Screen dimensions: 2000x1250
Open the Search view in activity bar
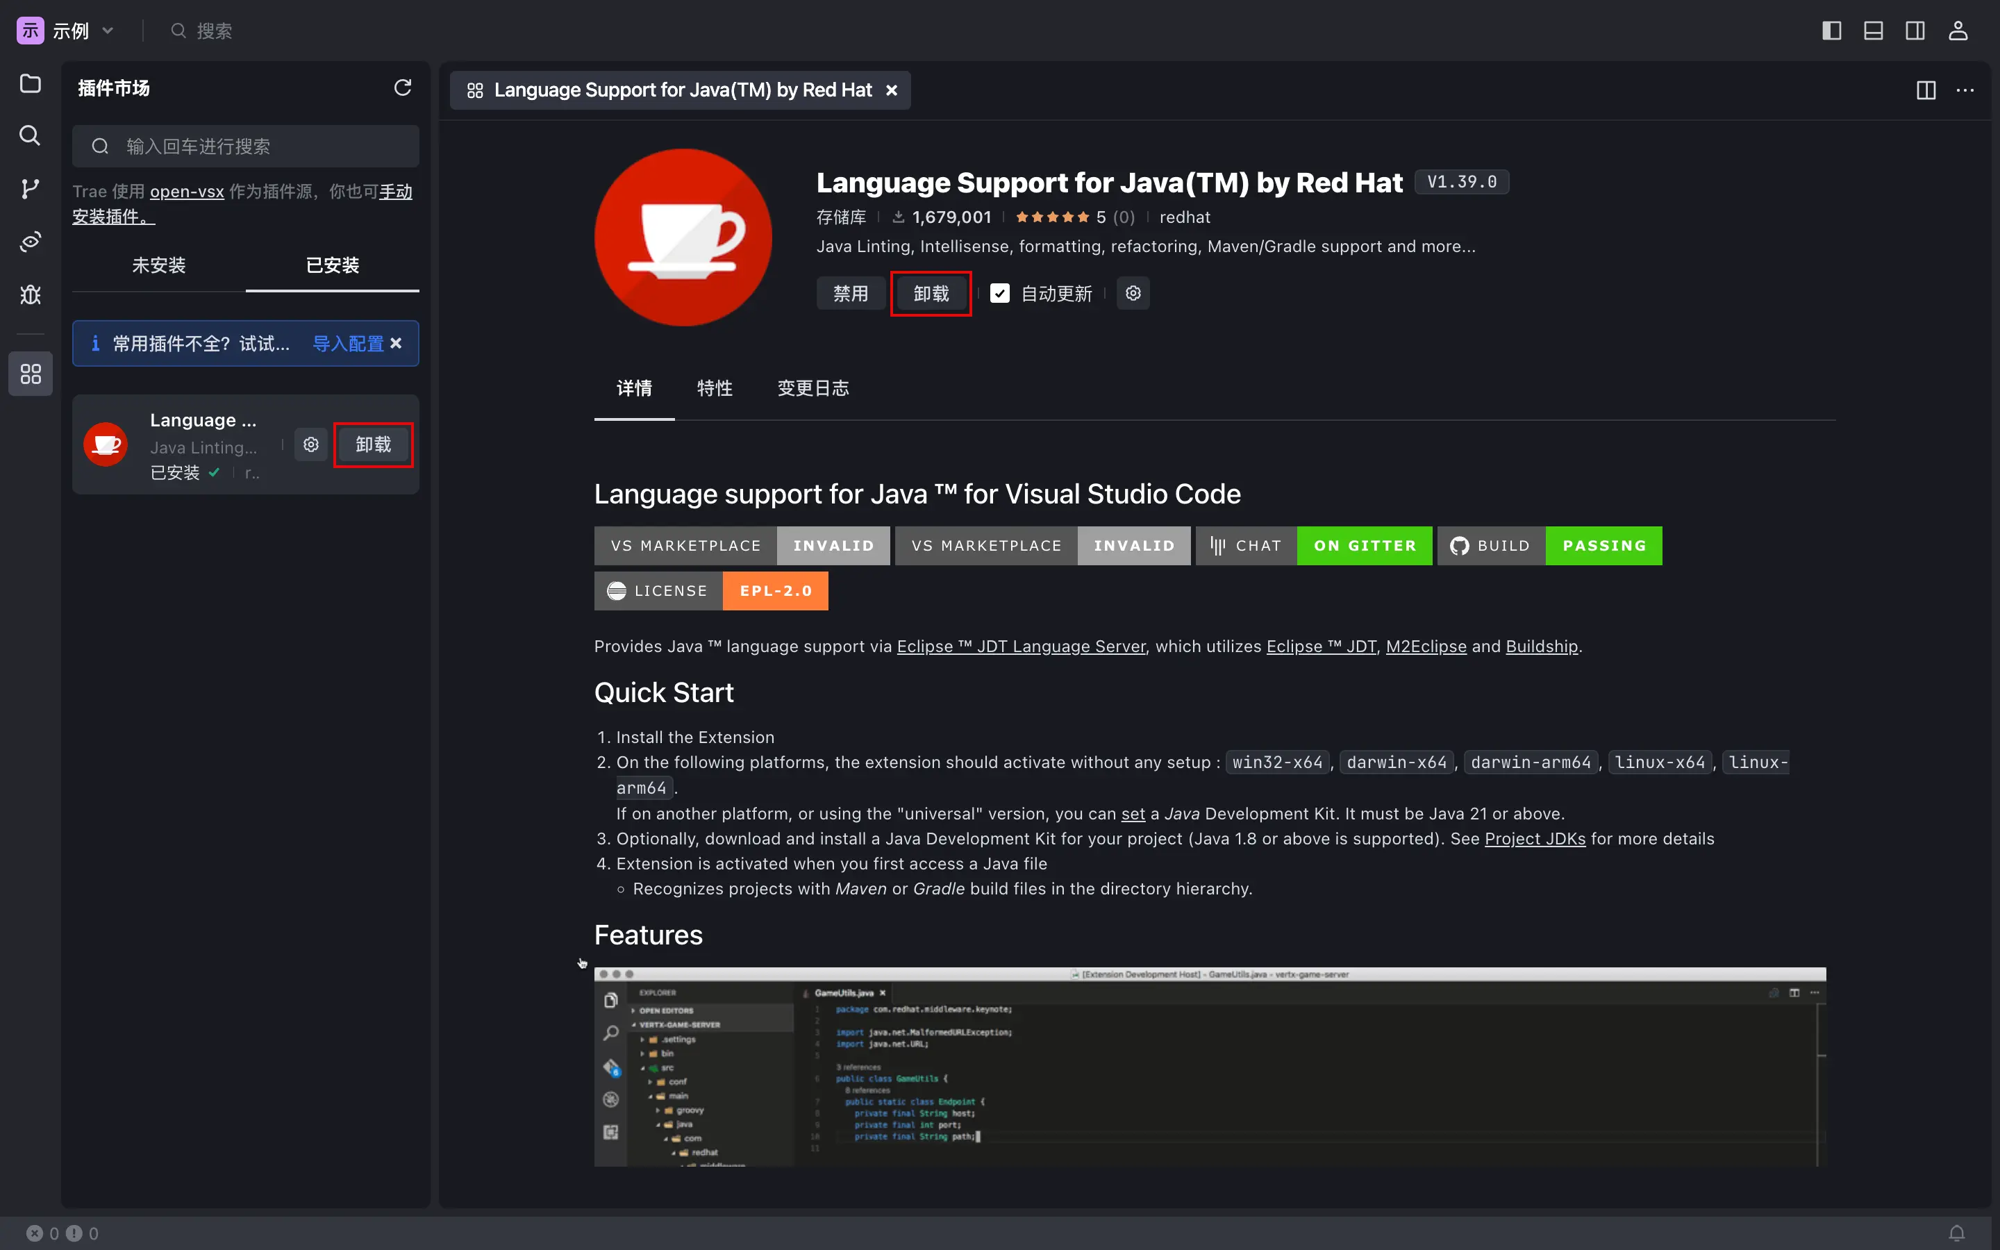(x=31, y=135)
